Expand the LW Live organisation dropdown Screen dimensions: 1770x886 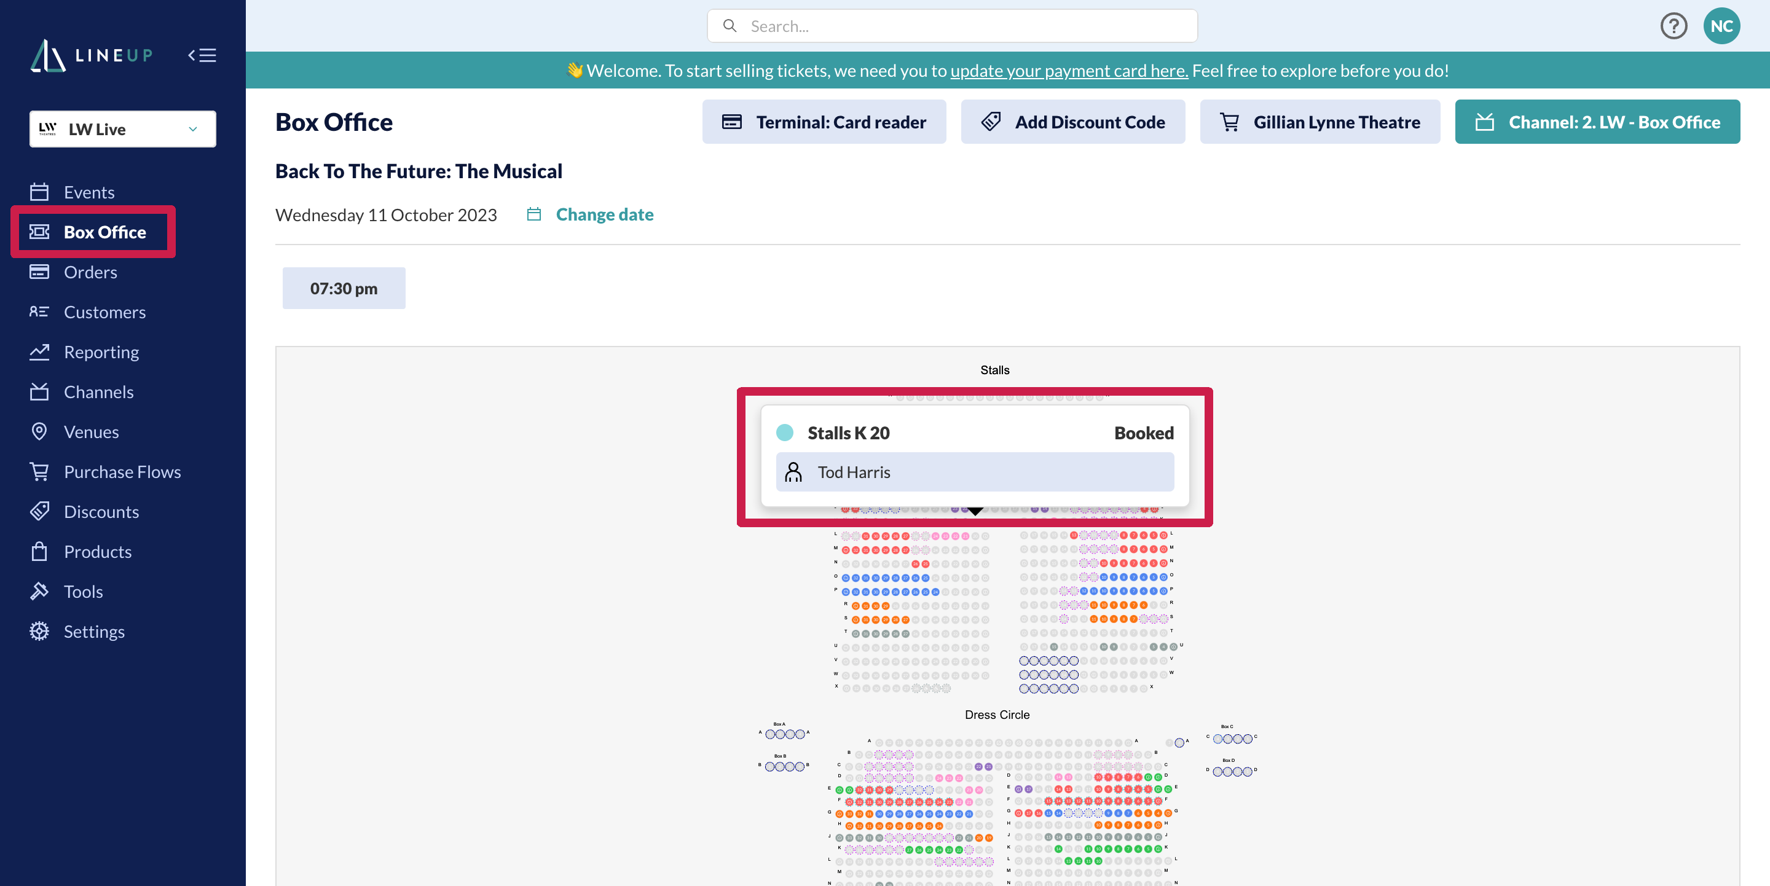tap(123, 129)
